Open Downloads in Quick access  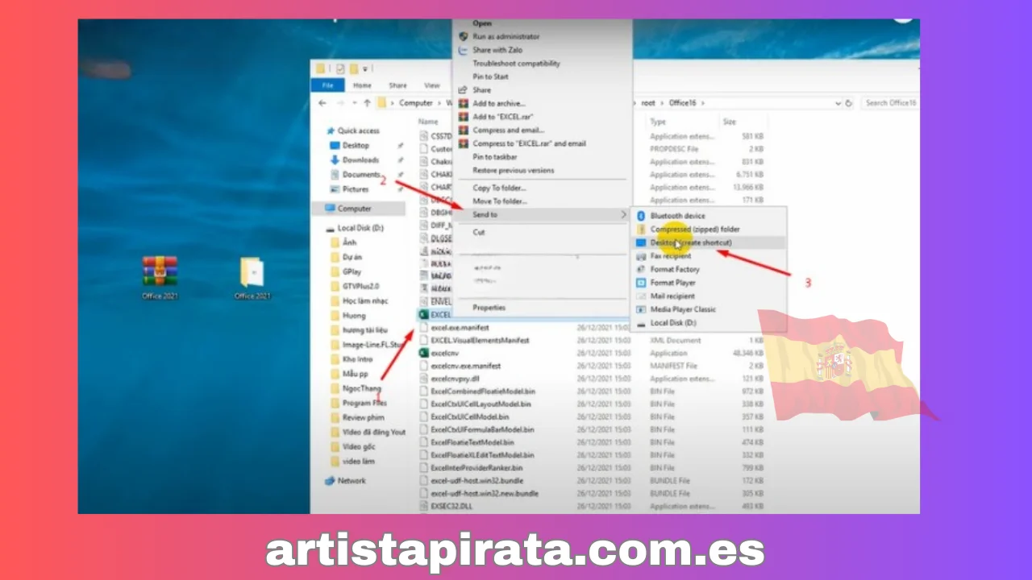coord(360,160)
